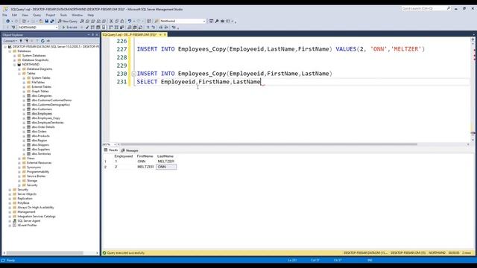The width and height of the screenshot is (477, 268).
Task: Click the Save All icon in toolbar
Action: coord(51,21)
